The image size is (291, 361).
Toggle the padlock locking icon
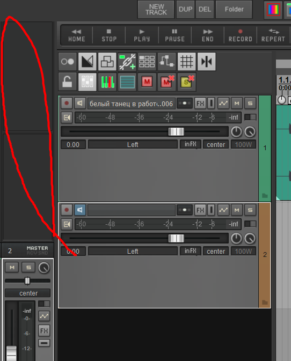67,82
